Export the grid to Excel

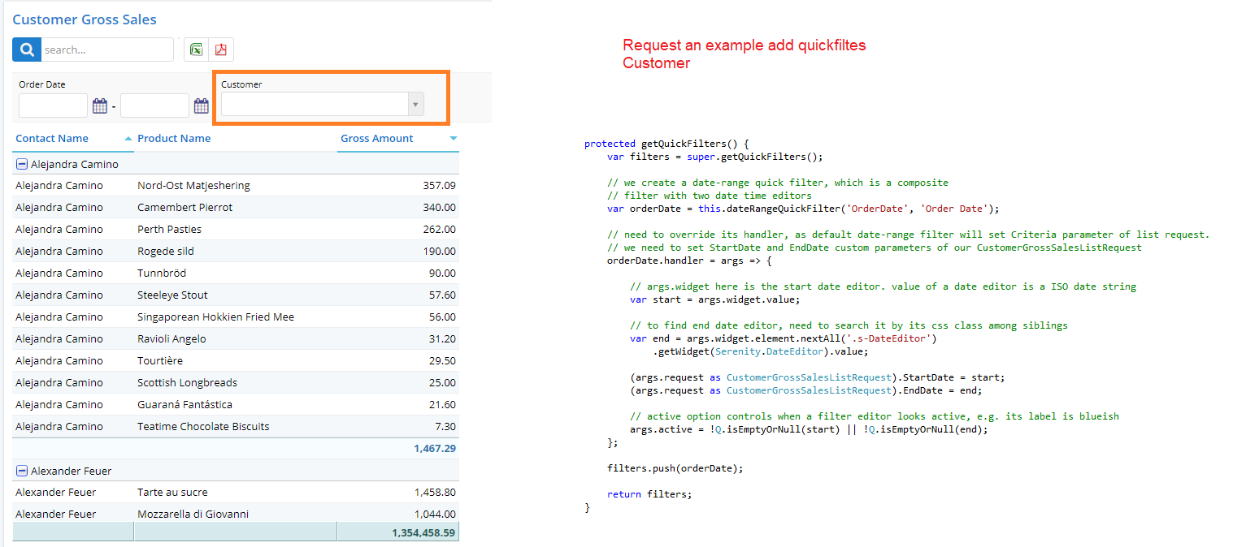[196, 49]
